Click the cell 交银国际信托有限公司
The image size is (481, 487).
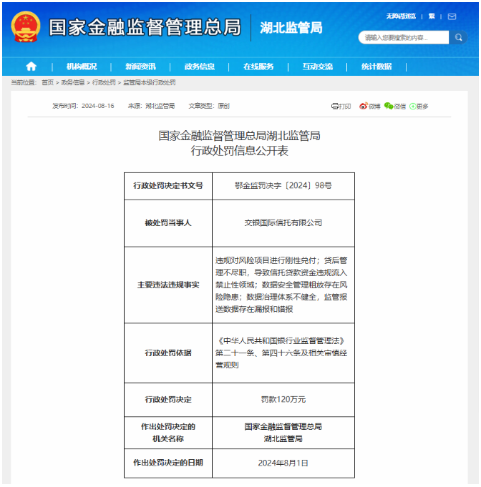[x=283, y=223]
